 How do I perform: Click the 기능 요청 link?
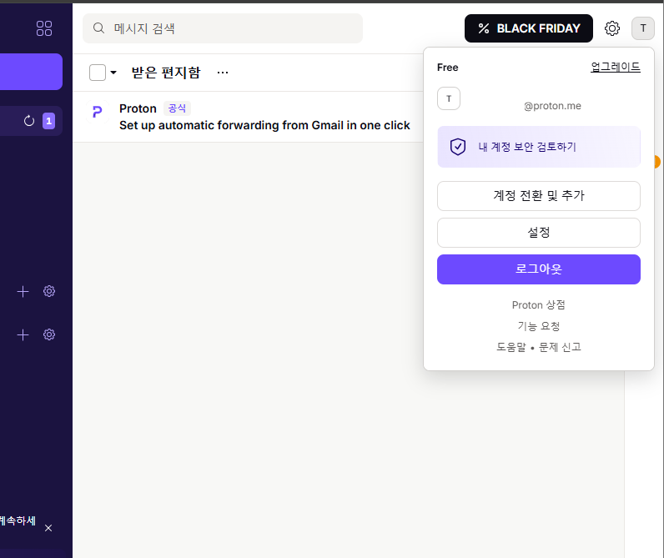(539, 326)
